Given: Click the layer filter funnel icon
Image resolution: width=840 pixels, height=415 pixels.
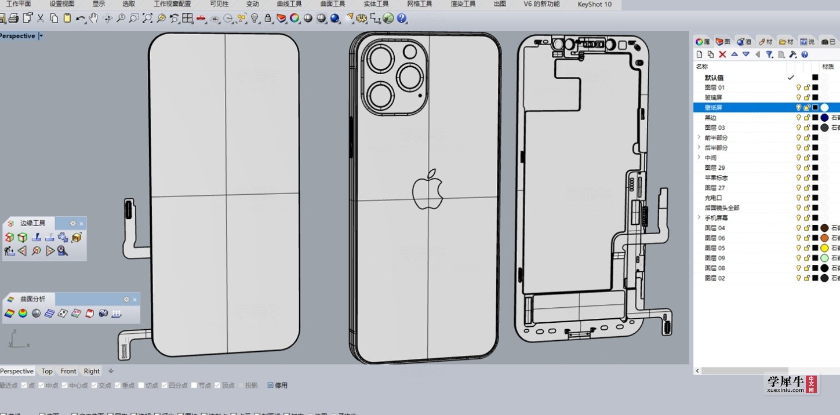Looking at the screenshot, I should tap(769, 54).
